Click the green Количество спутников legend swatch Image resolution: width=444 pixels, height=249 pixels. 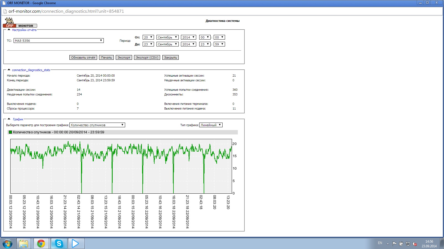(11, 132)
